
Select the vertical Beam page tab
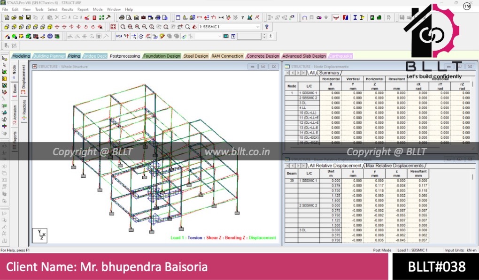(x=15, y=90)
